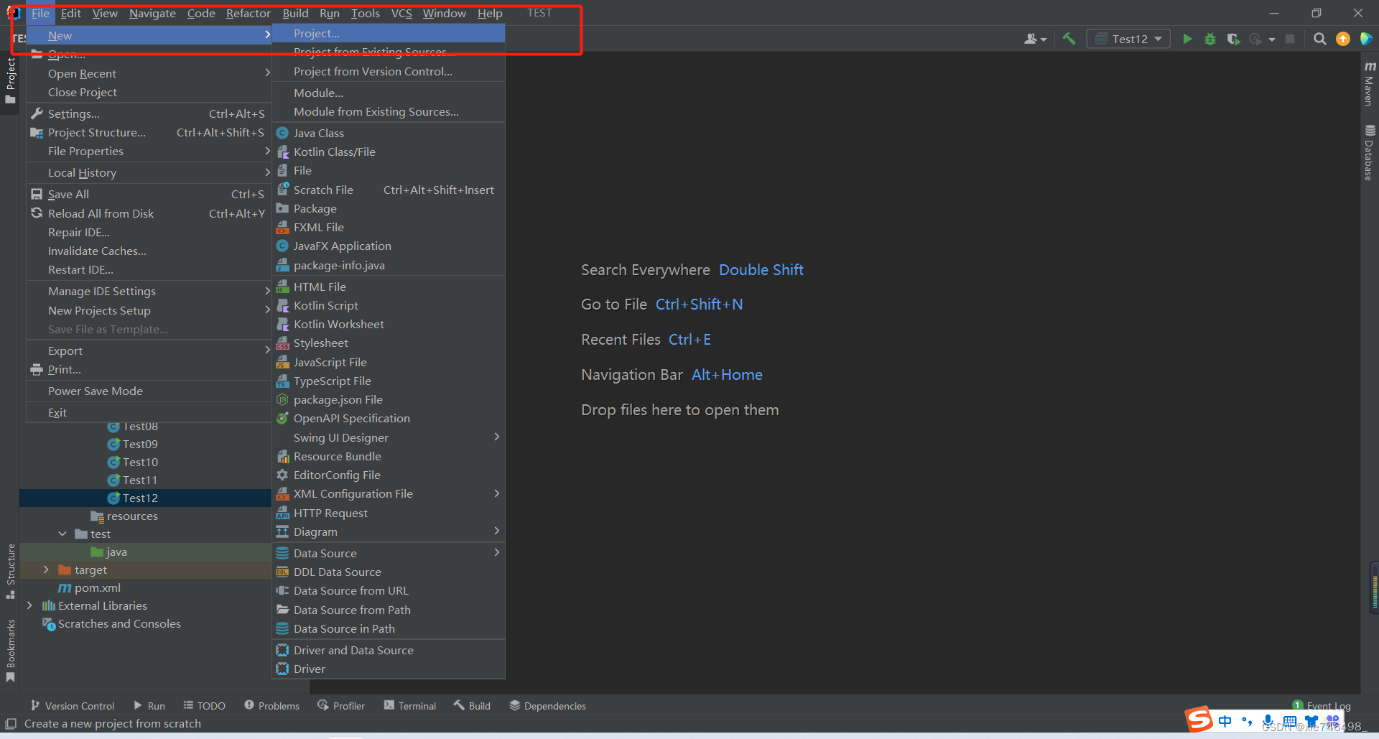Expand the target folder

pos(47,570)
